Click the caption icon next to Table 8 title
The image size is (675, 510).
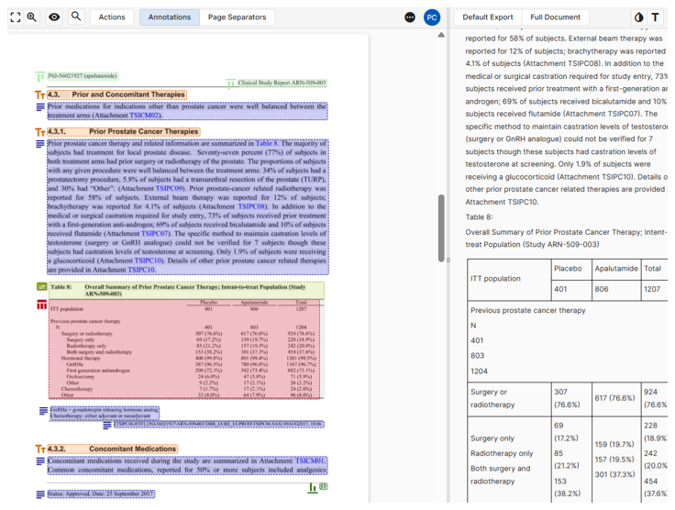click(x=41, y=286)
